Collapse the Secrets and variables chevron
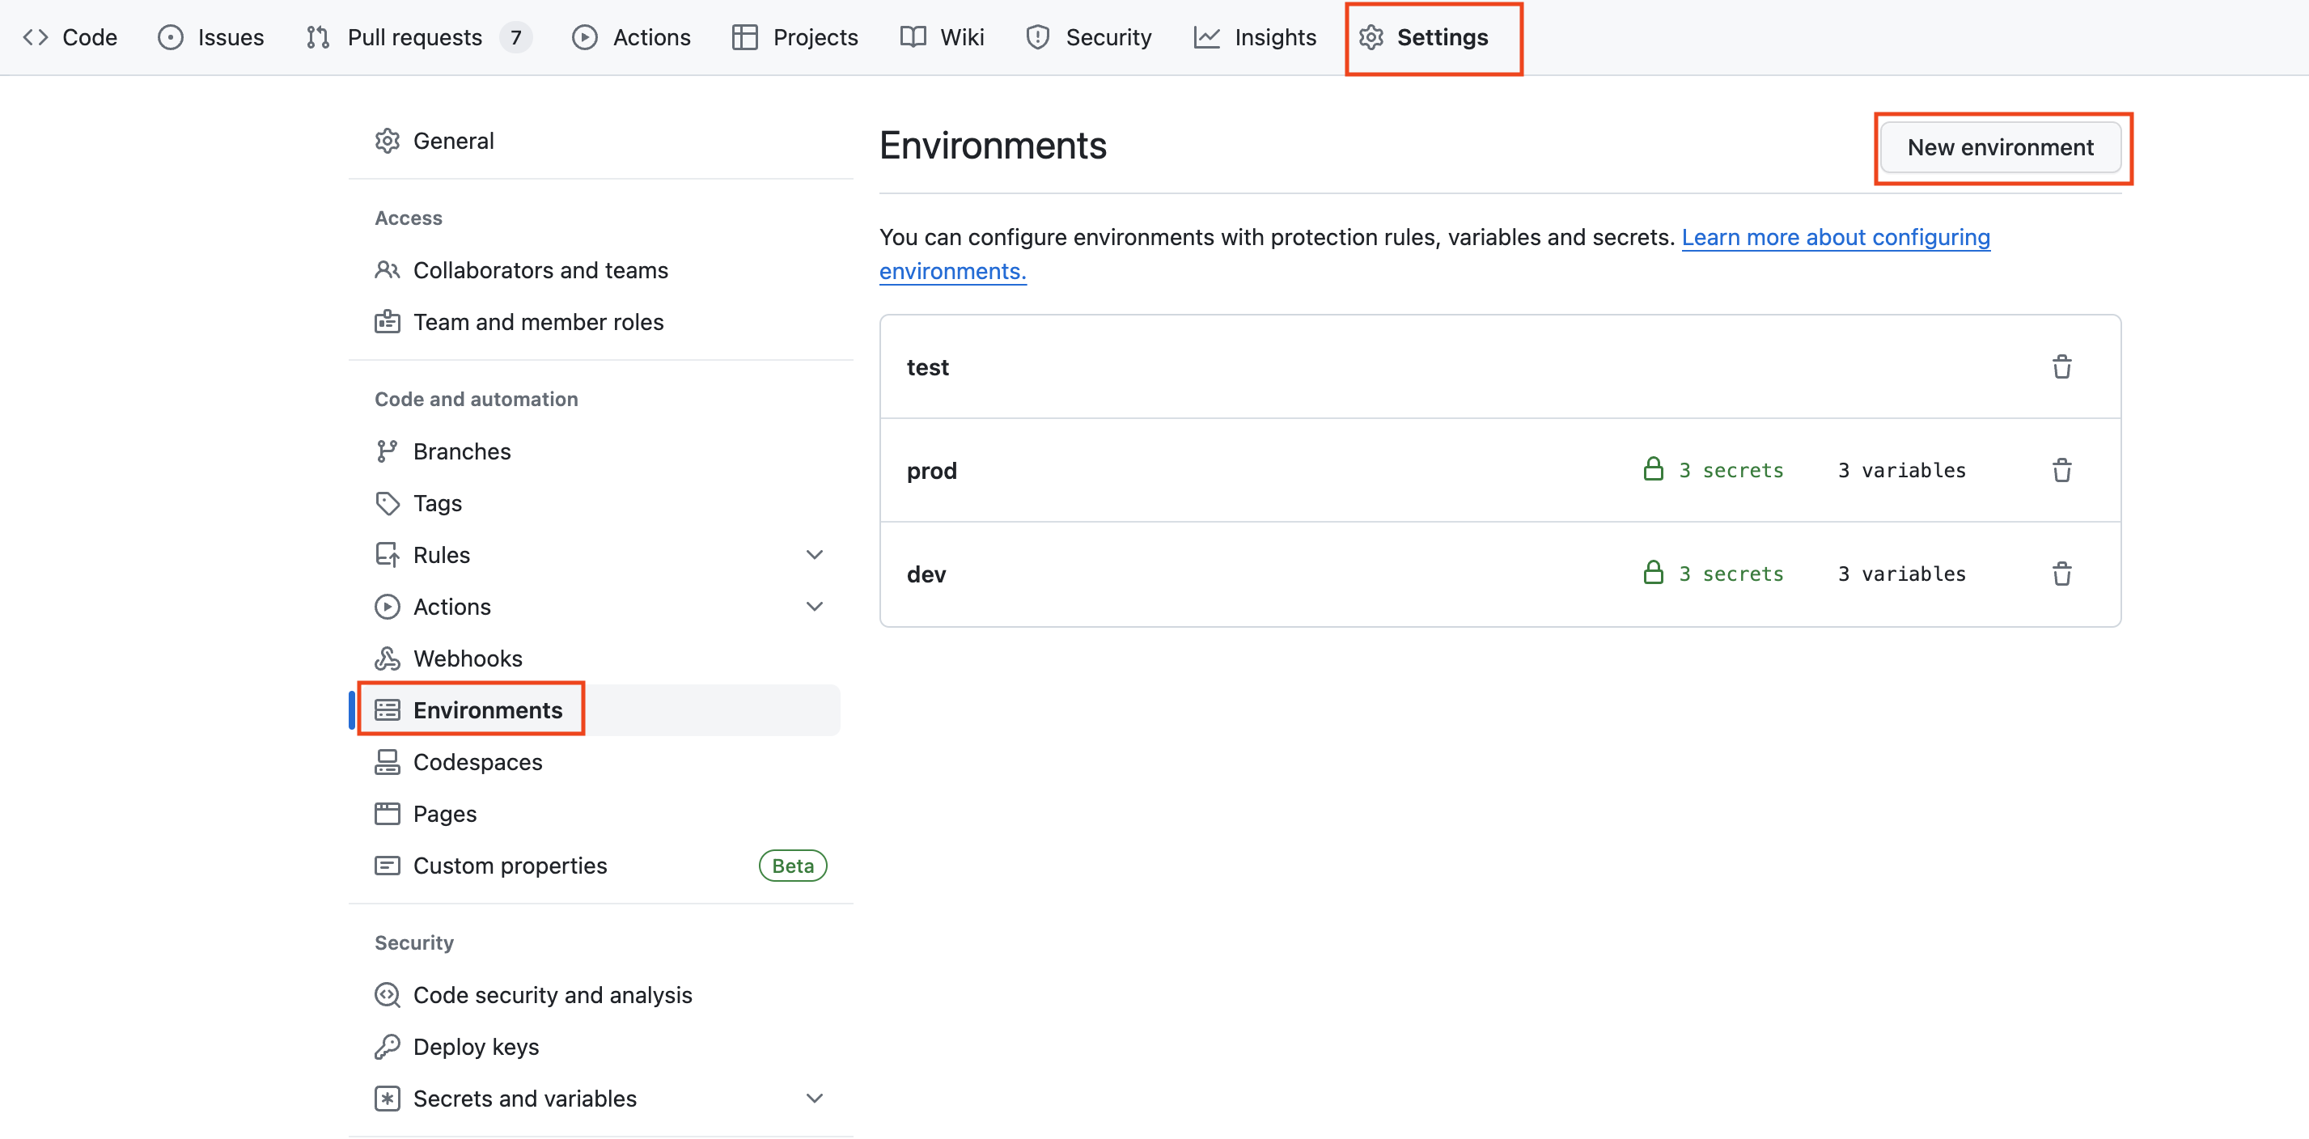This screenshot has width=2309, height=1139. coord(814,1097)
